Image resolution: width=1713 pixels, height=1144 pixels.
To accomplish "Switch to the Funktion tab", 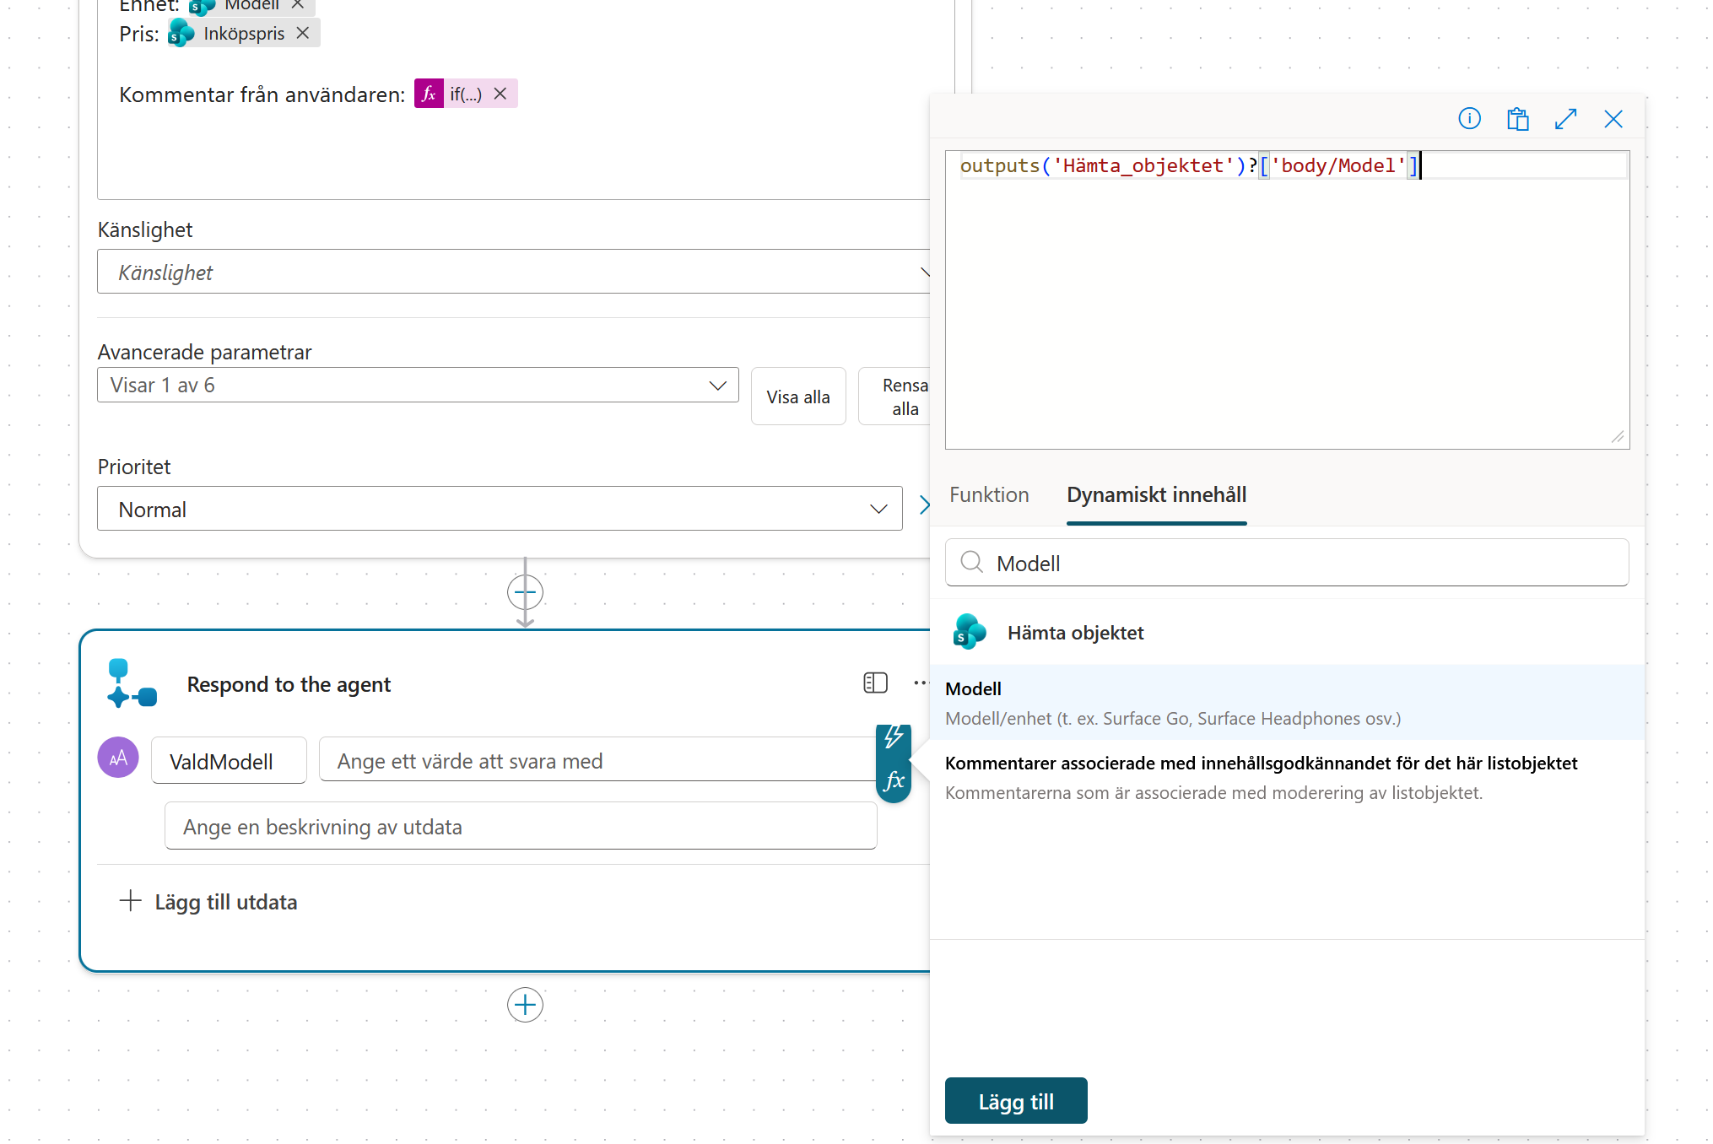I will coord(989,494).
